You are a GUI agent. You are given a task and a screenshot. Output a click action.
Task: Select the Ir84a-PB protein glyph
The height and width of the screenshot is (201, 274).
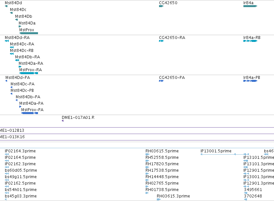250,81
